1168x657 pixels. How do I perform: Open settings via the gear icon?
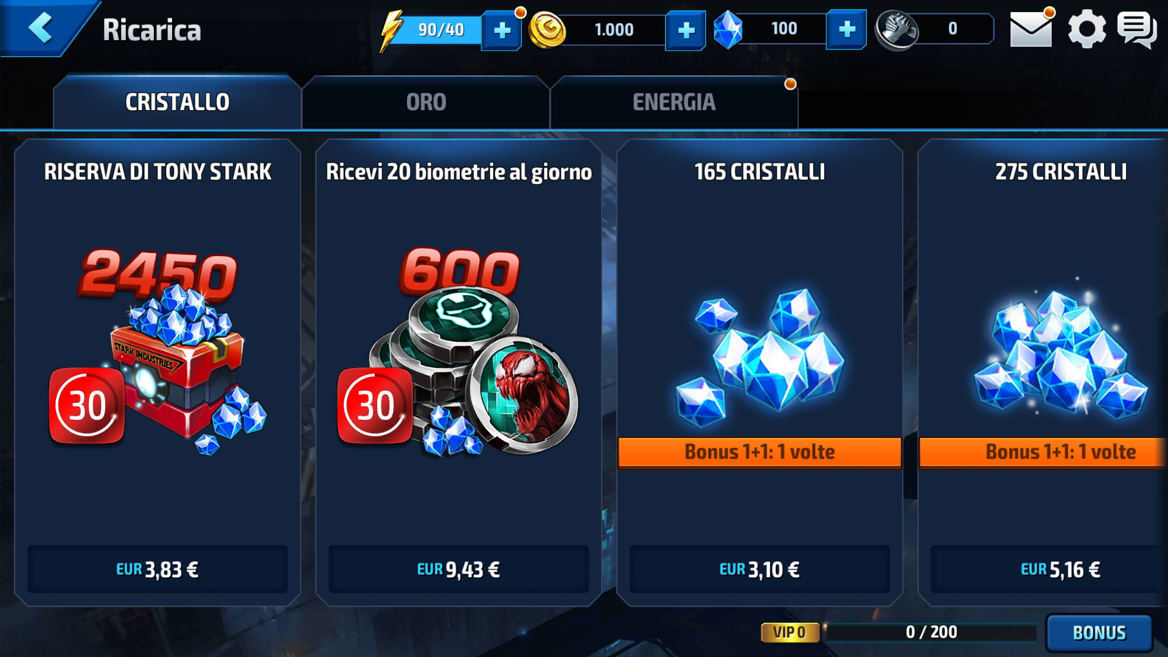click(1086, 29)
